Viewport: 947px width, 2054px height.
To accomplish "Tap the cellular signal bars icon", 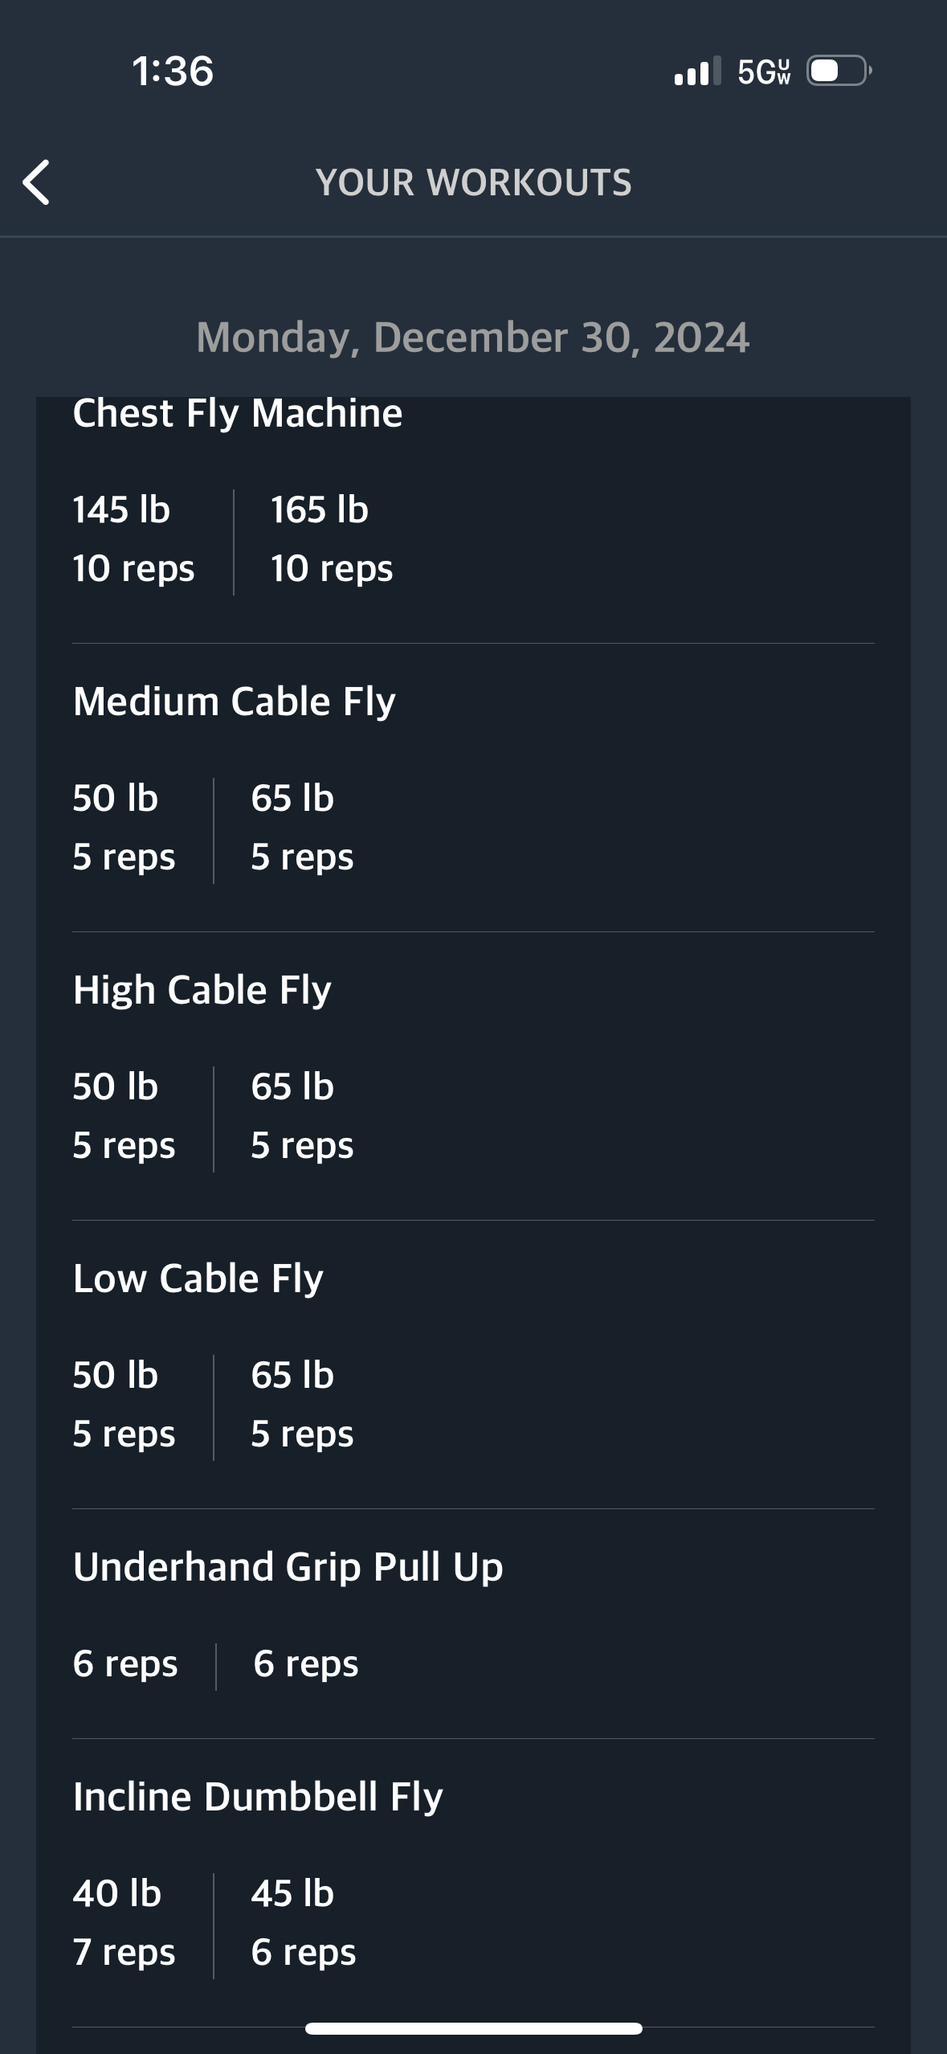I will [x=697, y=71].
